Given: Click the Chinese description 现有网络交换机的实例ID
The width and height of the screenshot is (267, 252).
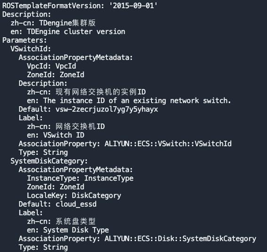Looking at the screenshot, I should coord(101,92).
